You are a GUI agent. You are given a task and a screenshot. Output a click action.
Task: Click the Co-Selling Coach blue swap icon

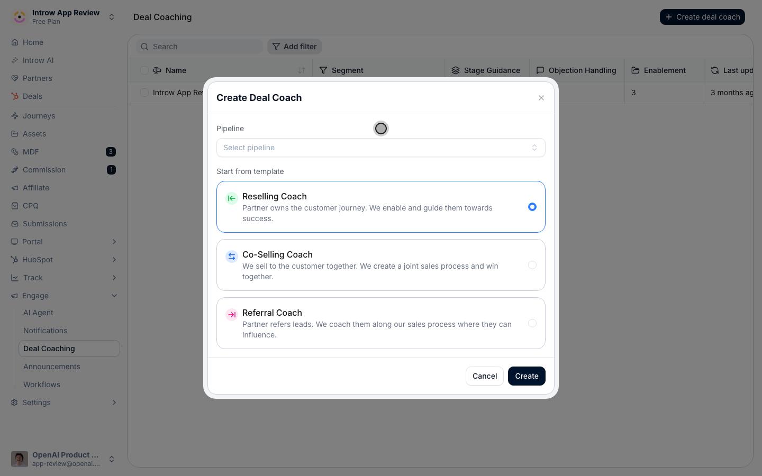tap(232, 257)
